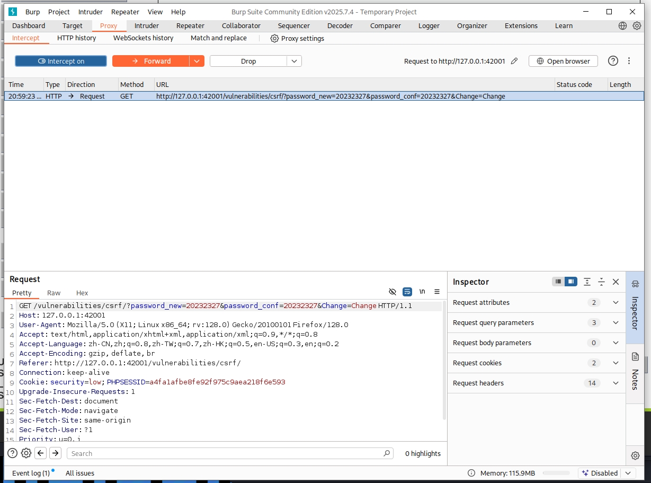Switch to the WebSockets history tab
The width and height of the screenshot is (651, 483).
point(143,38)
